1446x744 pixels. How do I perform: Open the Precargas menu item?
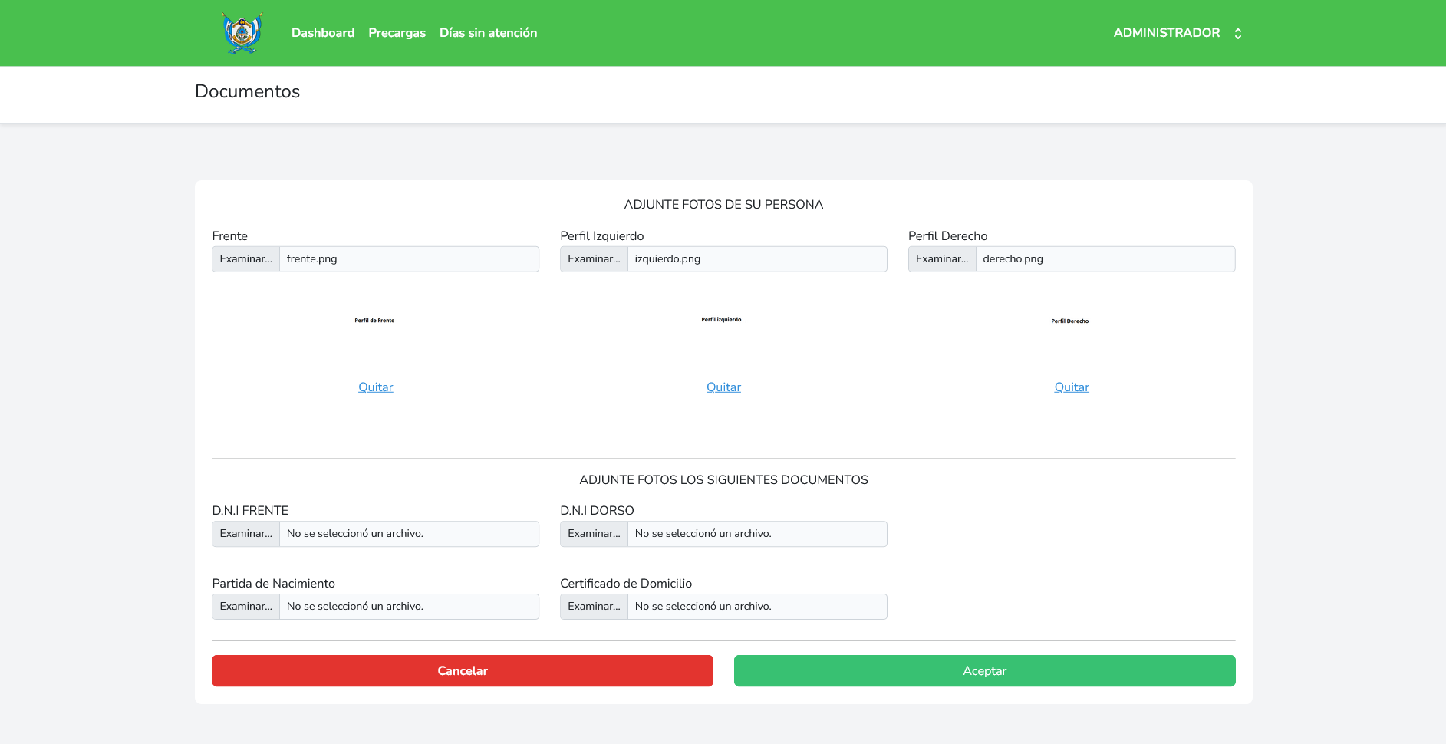(x=397, y=33)
